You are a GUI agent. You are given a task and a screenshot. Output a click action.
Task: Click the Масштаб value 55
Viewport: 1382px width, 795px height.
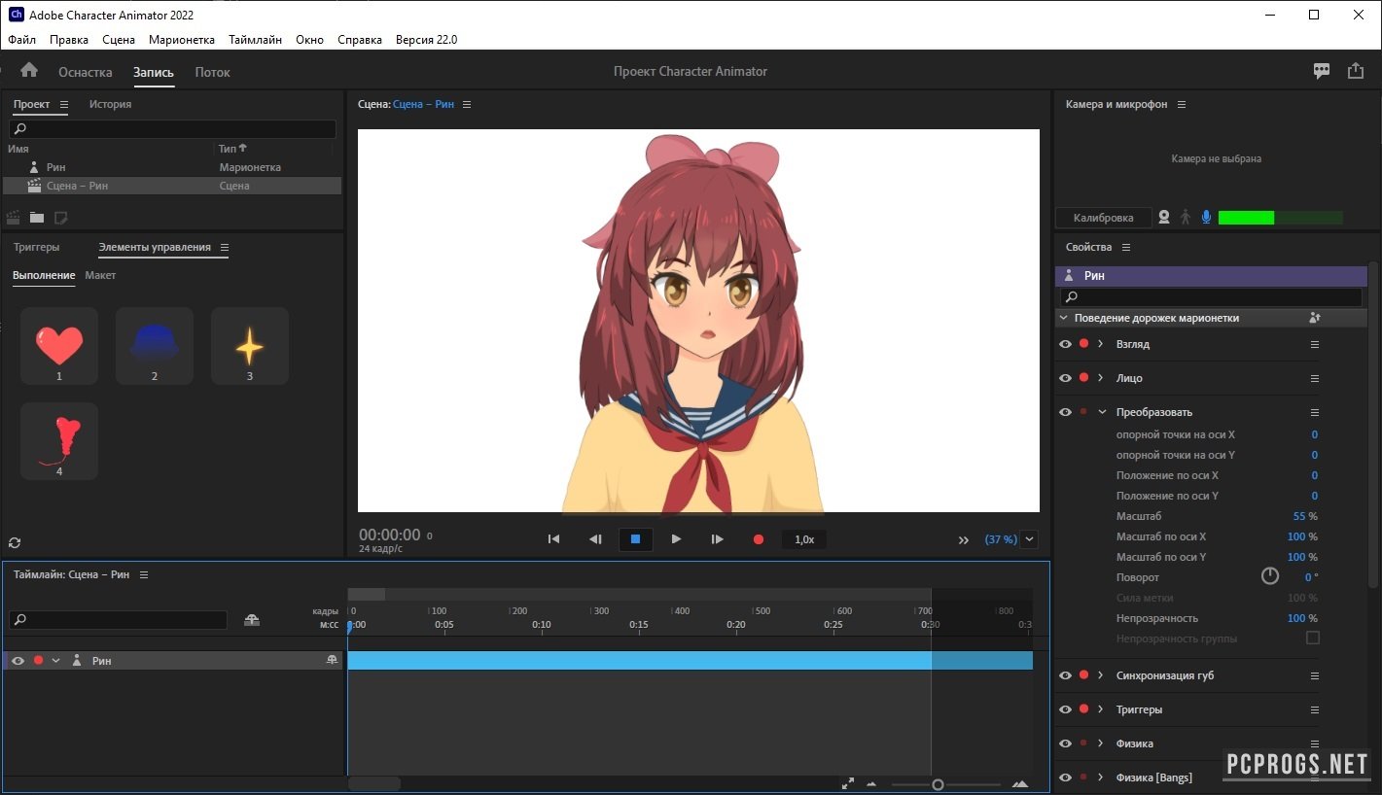point(1299,516)
